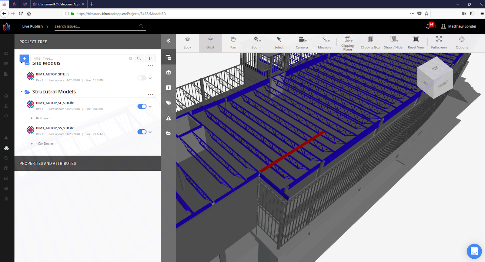This screenshot has width=485, height=262.
Task: Click the FRONT face of view cube
Action: point(443,85)
